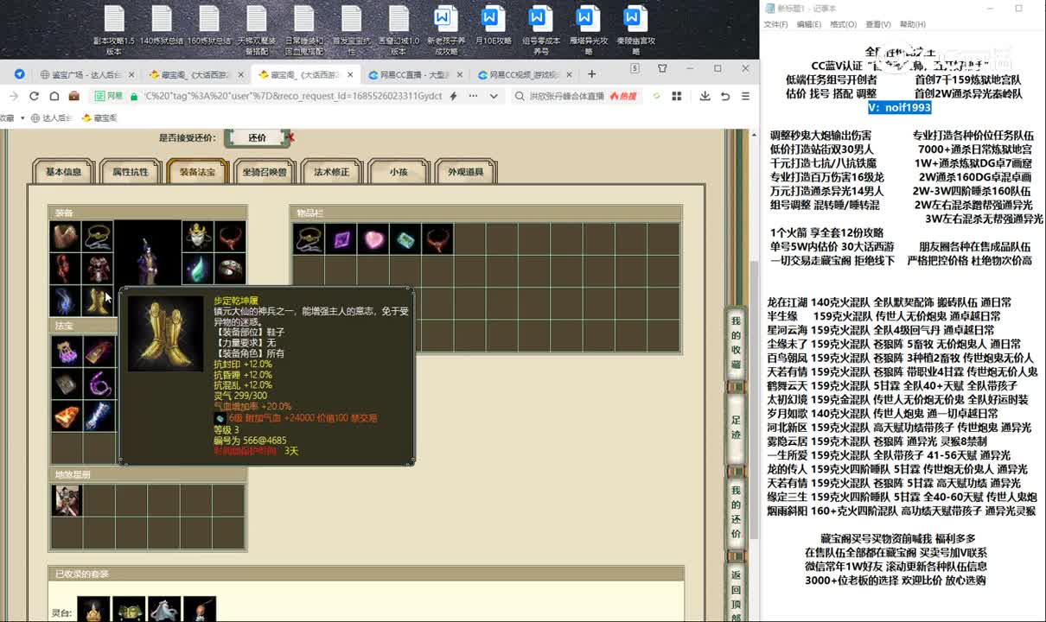Click the browser refresh icon

tap(34, 96)
